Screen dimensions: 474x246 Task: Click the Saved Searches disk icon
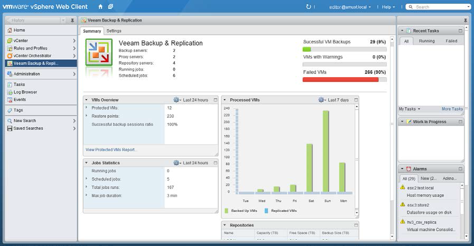pyautogui.click(x=10, y=128)
